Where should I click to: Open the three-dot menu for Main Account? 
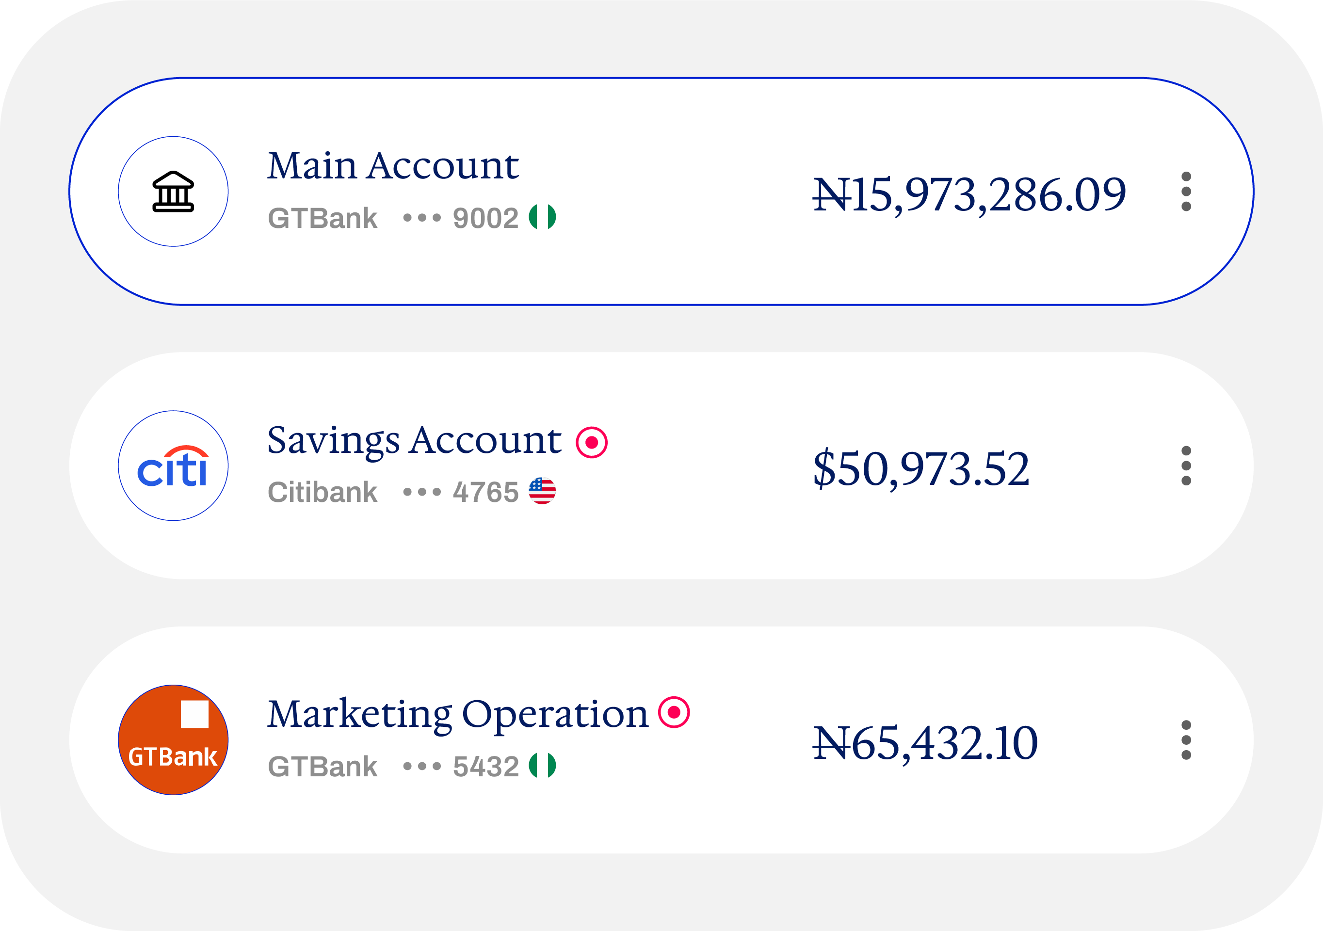pos(1186,191)
